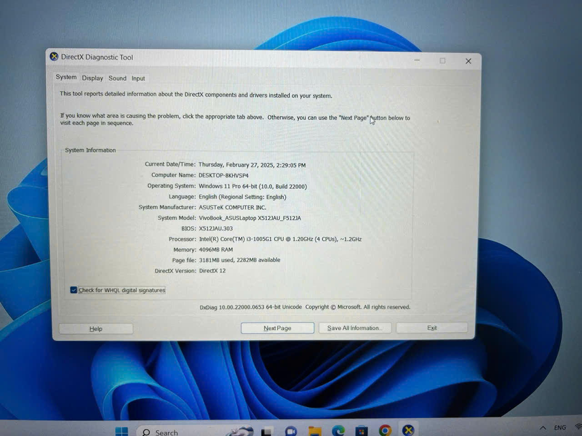Open File Explorer from the taskbar
Image resolution: width=582 pixels, height=436 pixels.
click(315, 431)
